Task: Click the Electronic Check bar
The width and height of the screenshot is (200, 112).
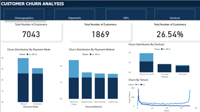Action: click(x=74, y=79)
